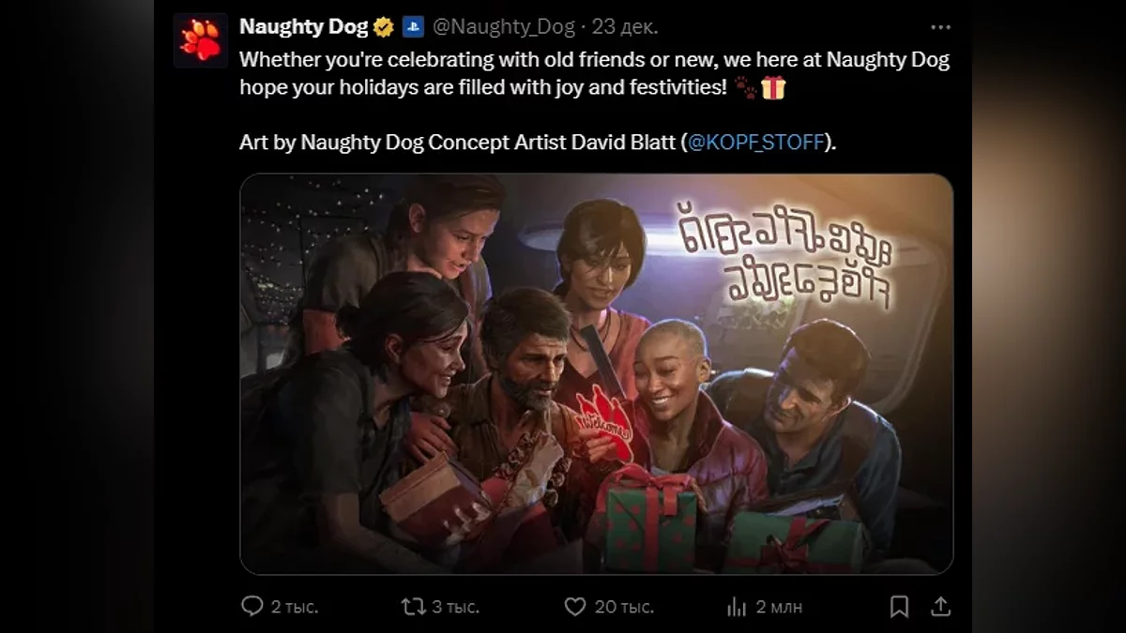Like the tweet with the heart icon

point(575,607)
